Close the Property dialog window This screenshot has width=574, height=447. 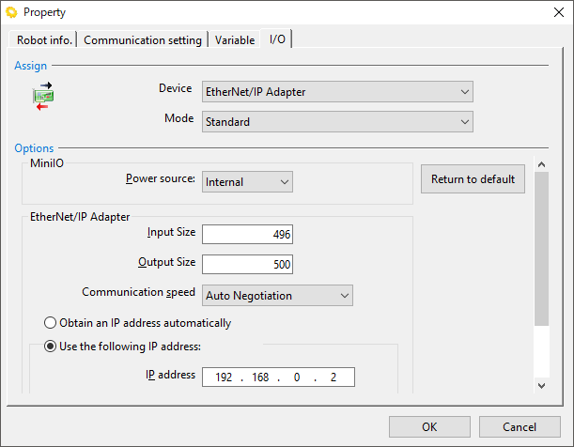[x=551, y=12]
